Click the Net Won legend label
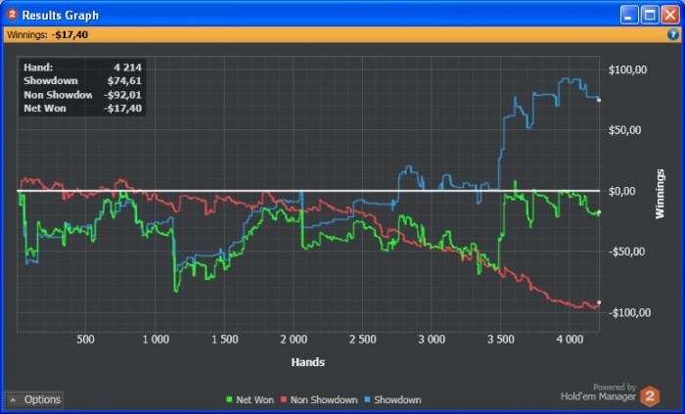Viewport: 685px width, 414px height. coord(254,399)
